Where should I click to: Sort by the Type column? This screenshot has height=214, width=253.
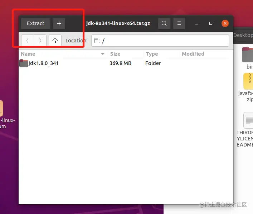click(x=161, y=54)
